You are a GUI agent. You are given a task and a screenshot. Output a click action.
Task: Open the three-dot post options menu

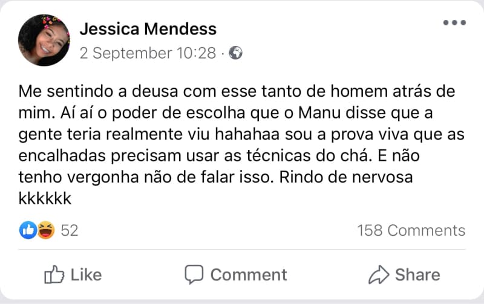click(454, 23)
